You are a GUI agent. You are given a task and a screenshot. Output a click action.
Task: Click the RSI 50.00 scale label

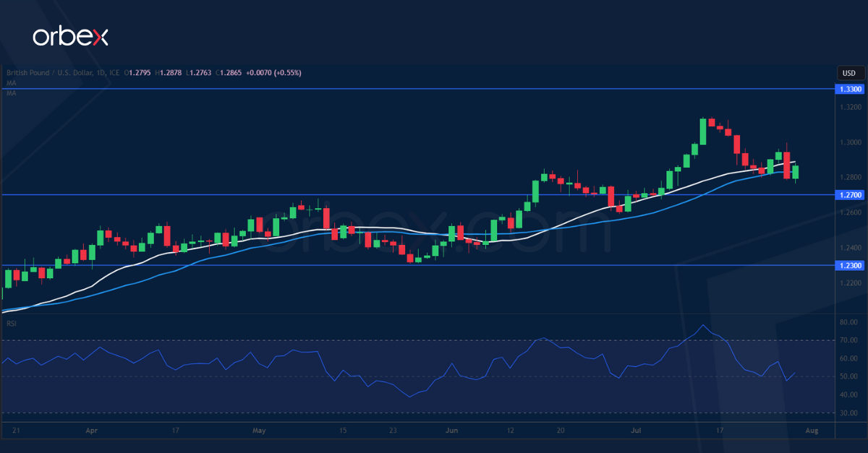849,376
